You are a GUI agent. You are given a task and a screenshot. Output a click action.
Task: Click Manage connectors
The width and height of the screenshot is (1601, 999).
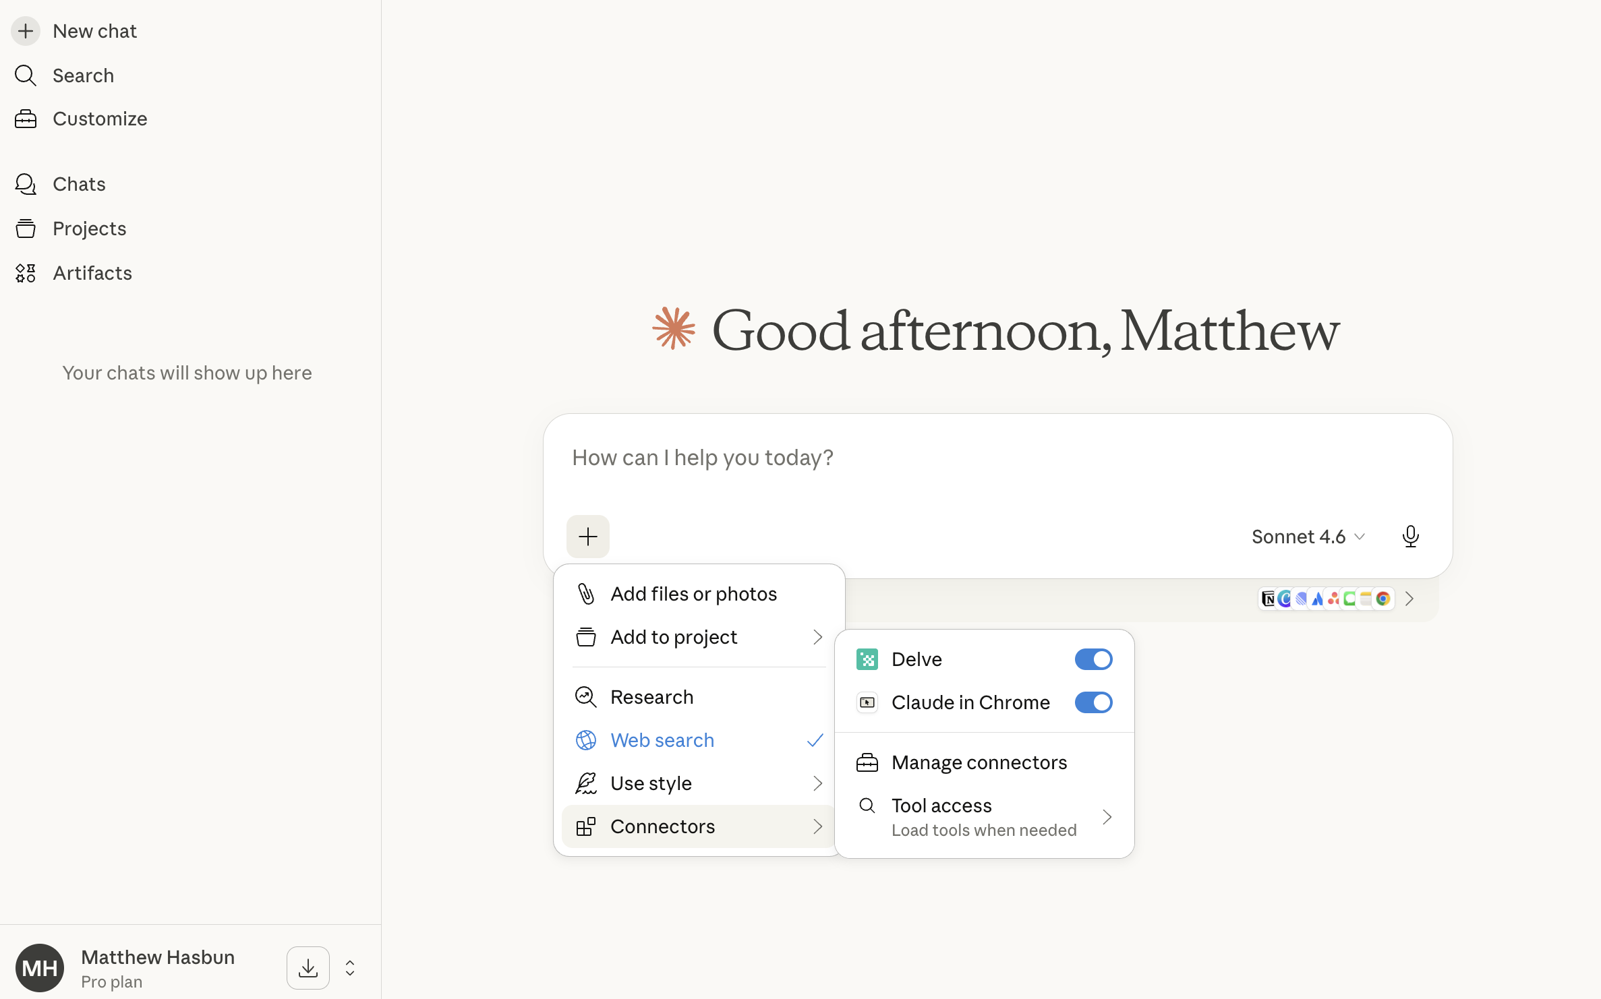point(979,762)
